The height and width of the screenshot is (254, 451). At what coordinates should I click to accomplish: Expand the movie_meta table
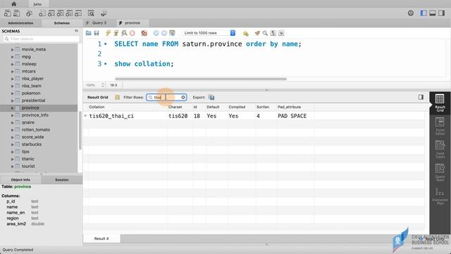pos(13,49)
